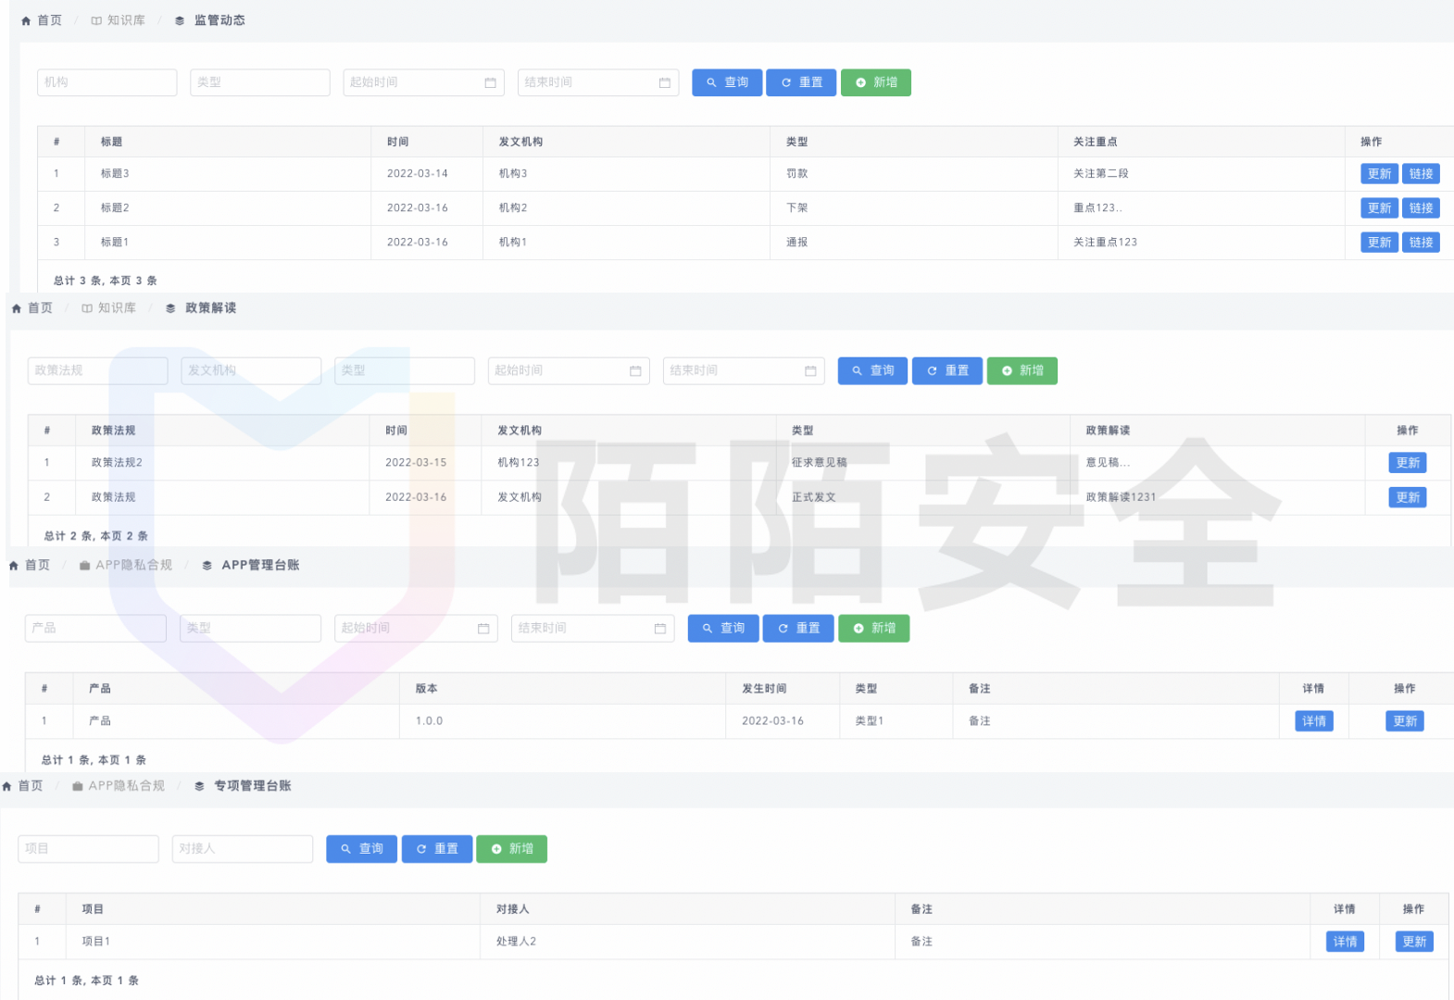Click 知识库 book icon in 监管动态 breadcrumb
Screen dimensions: 1454x1000
(x=96, y=20)
